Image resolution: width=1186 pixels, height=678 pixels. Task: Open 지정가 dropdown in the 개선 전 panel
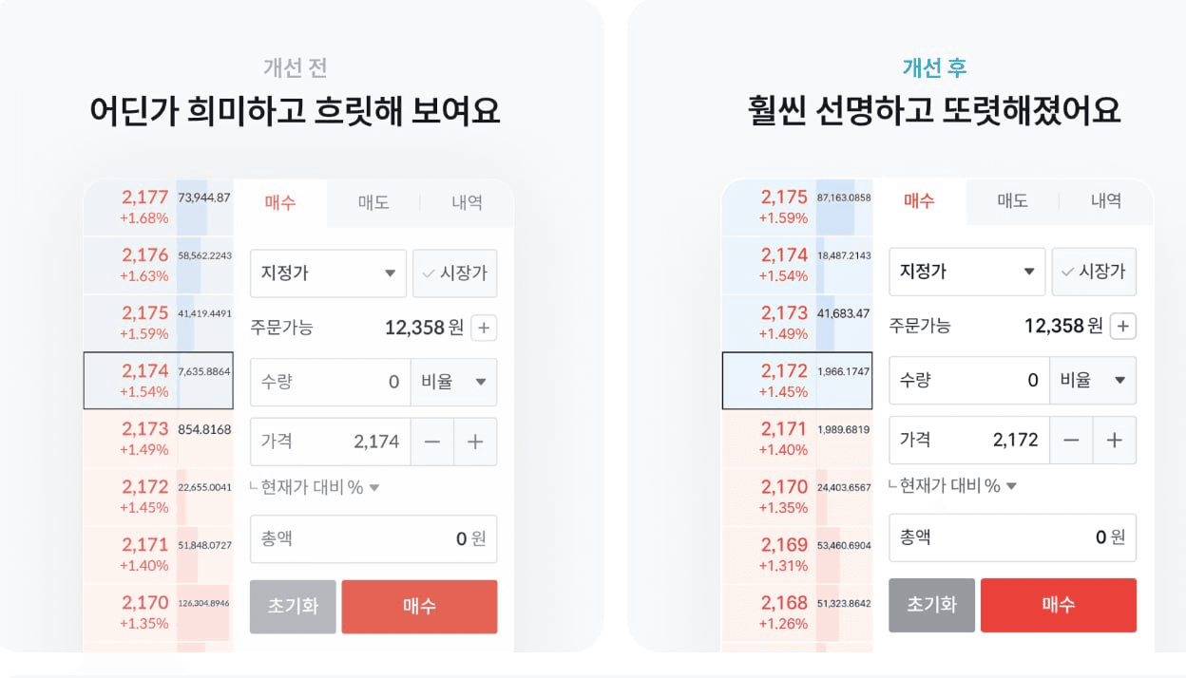[x=328, y=273]
